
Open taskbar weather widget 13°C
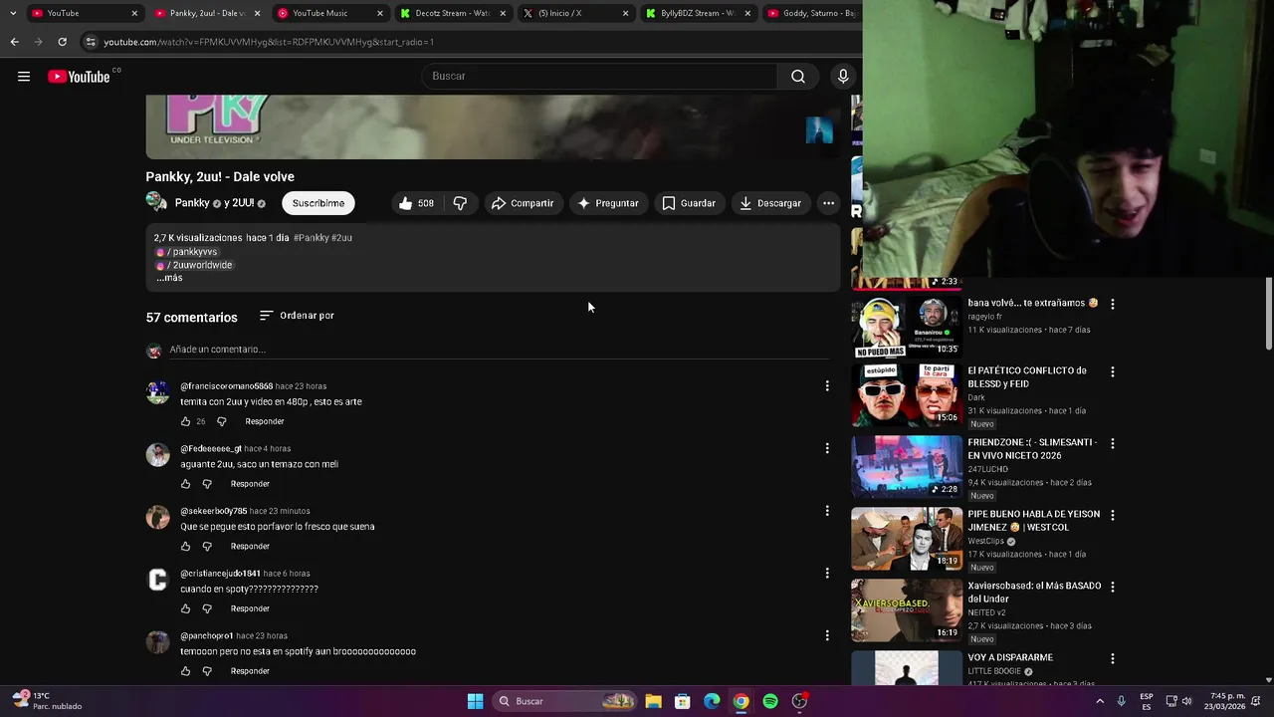[x=47, y=701]
